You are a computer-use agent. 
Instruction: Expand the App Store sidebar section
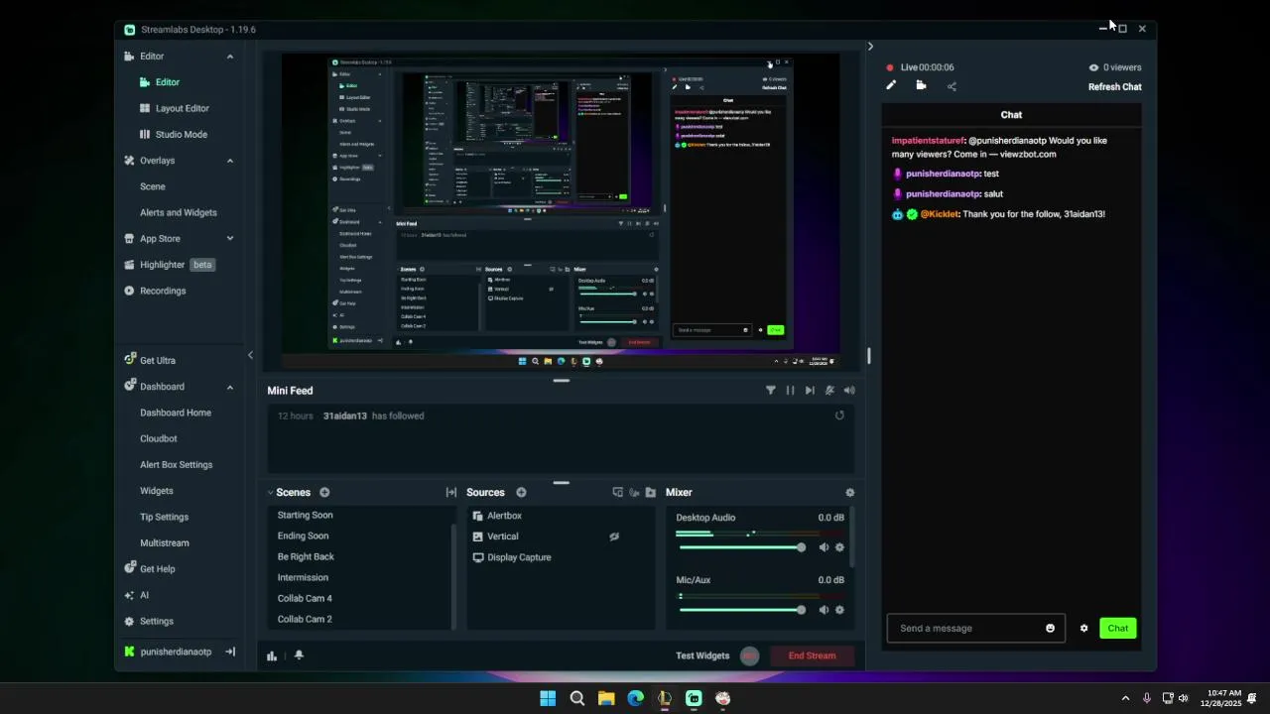230,239
